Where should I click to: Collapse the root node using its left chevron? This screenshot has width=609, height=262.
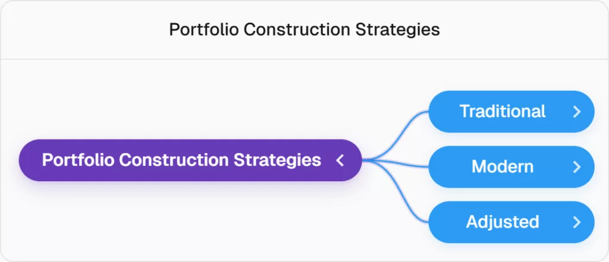pyautogui.click(x=340, y=160)
